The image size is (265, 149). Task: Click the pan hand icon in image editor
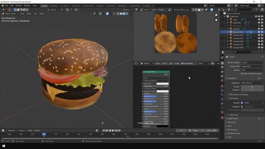click(x=216, y=20)
